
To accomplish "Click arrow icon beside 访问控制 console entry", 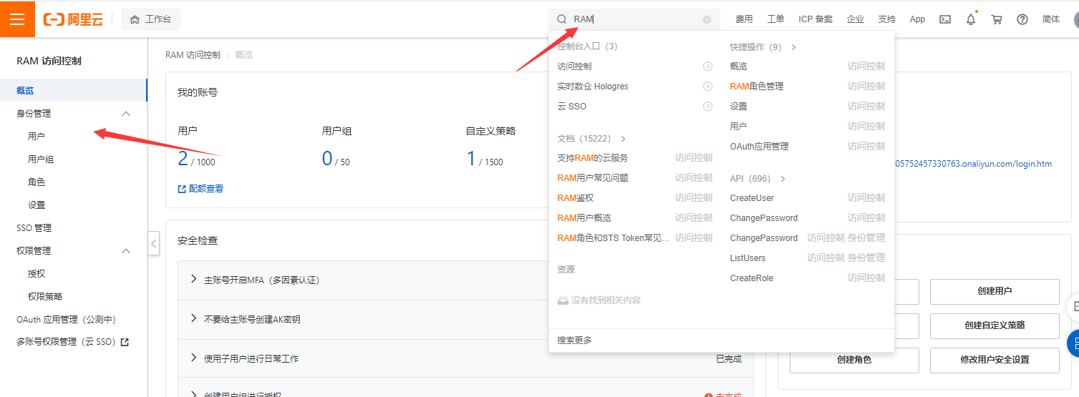I will click(707, 67).
